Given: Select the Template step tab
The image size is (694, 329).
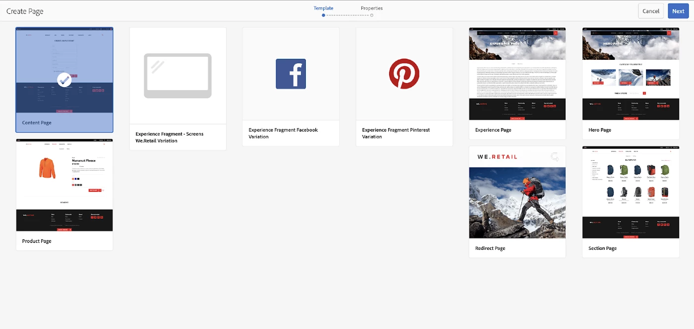Looking at the screenshot, I should (323, 8).
